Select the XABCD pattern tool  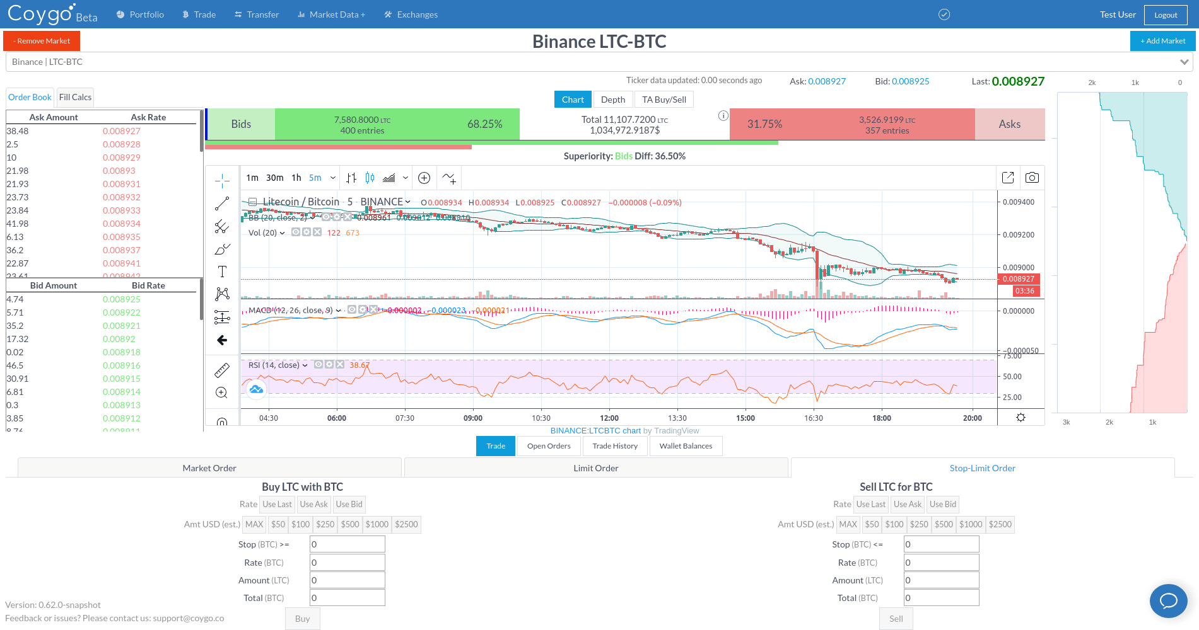222,294
